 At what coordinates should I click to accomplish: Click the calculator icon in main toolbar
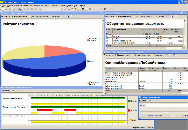(x=83, y=9)
